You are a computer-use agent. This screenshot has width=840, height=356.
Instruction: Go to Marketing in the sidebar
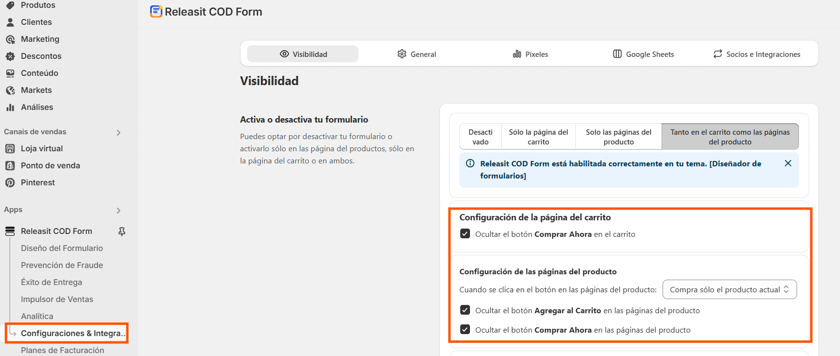tap(40, 39)
